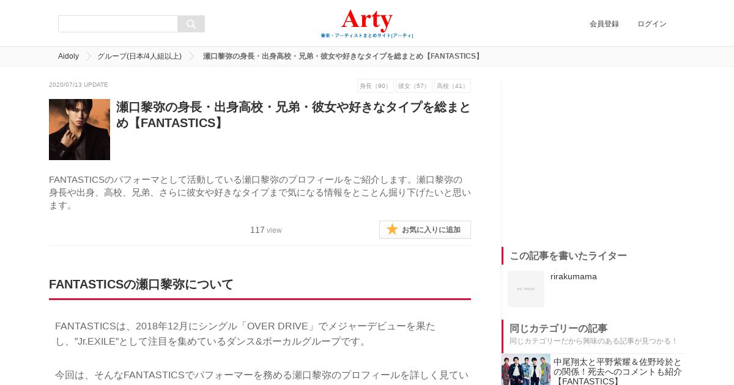Open the Arty logo homepage

[367, 23]
